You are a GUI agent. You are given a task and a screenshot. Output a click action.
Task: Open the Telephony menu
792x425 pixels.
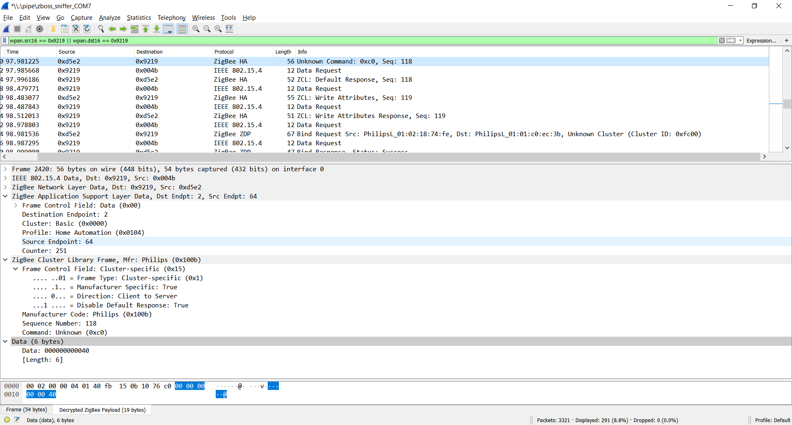172,18
